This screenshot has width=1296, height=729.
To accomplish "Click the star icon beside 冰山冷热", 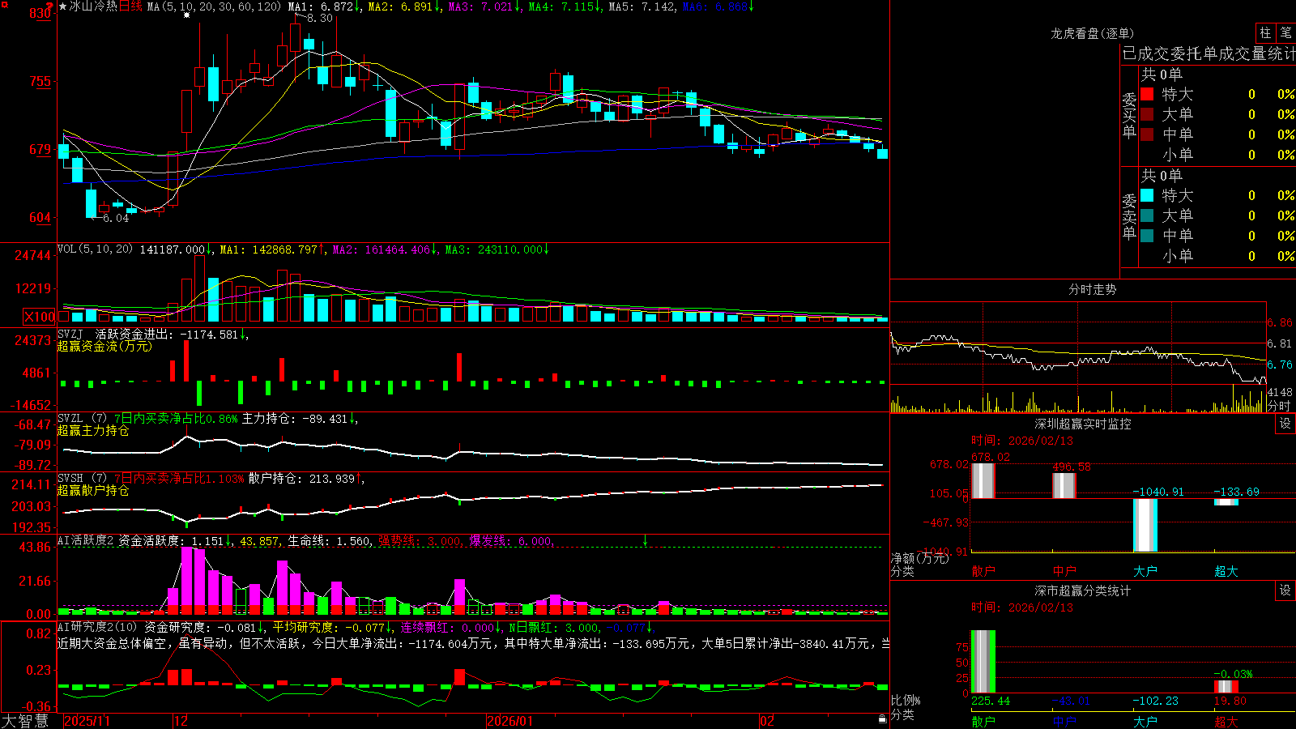I will click(63, 6).
